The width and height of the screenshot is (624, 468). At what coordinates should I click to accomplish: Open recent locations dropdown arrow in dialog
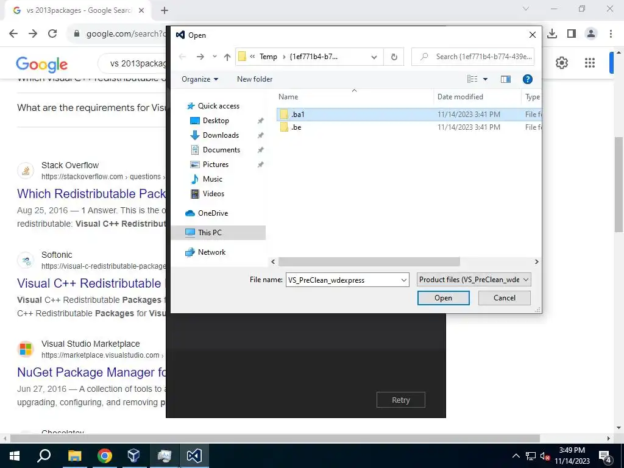(x=214, y=57)
